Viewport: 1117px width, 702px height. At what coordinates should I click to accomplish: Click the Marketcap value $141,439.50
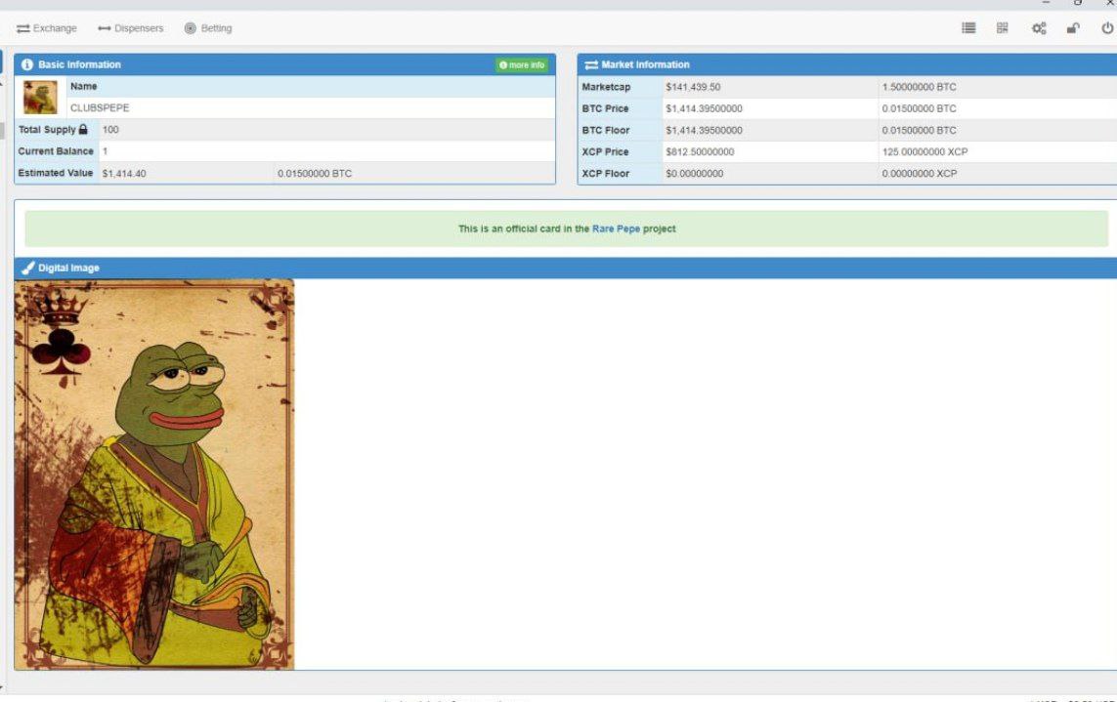tap(693, 87)
